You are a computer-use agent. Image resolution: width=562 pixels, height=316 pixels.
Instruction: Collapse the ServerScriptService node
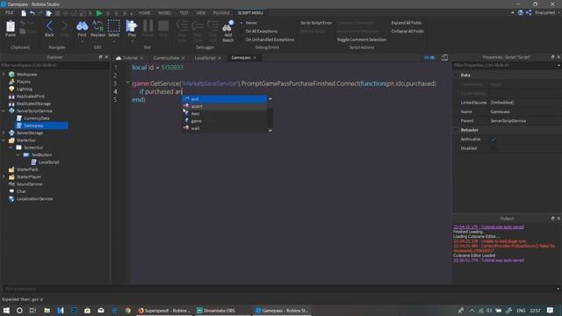coord(4,111)
